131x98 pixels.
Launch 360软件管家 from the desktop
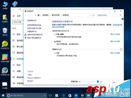5,58
